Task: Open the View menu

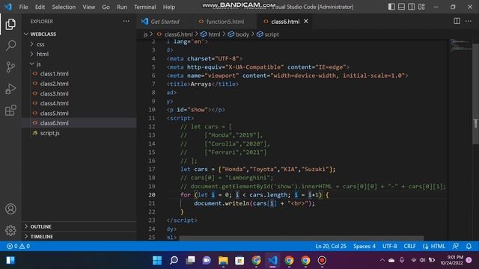Action: coord(88,7)
